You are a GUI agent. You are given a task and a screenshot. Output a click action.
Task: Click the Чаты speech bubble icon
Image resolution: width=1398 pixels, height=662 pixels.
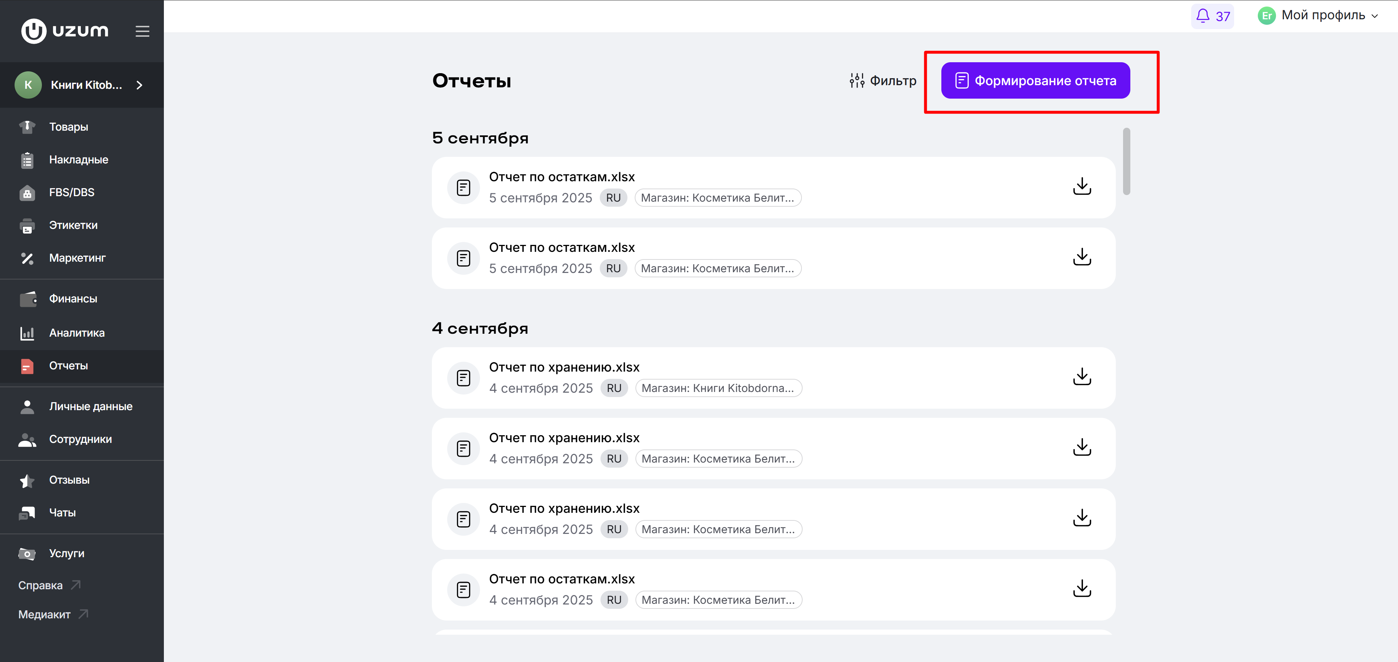tap(27, 513)
